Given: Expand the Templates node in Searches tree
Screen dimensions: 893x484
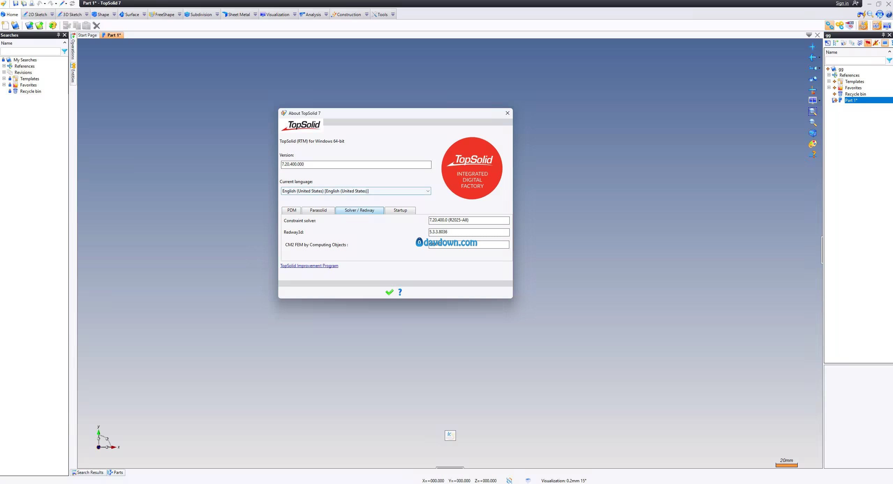Looking at the screenshot, I should tap(4, 78).
